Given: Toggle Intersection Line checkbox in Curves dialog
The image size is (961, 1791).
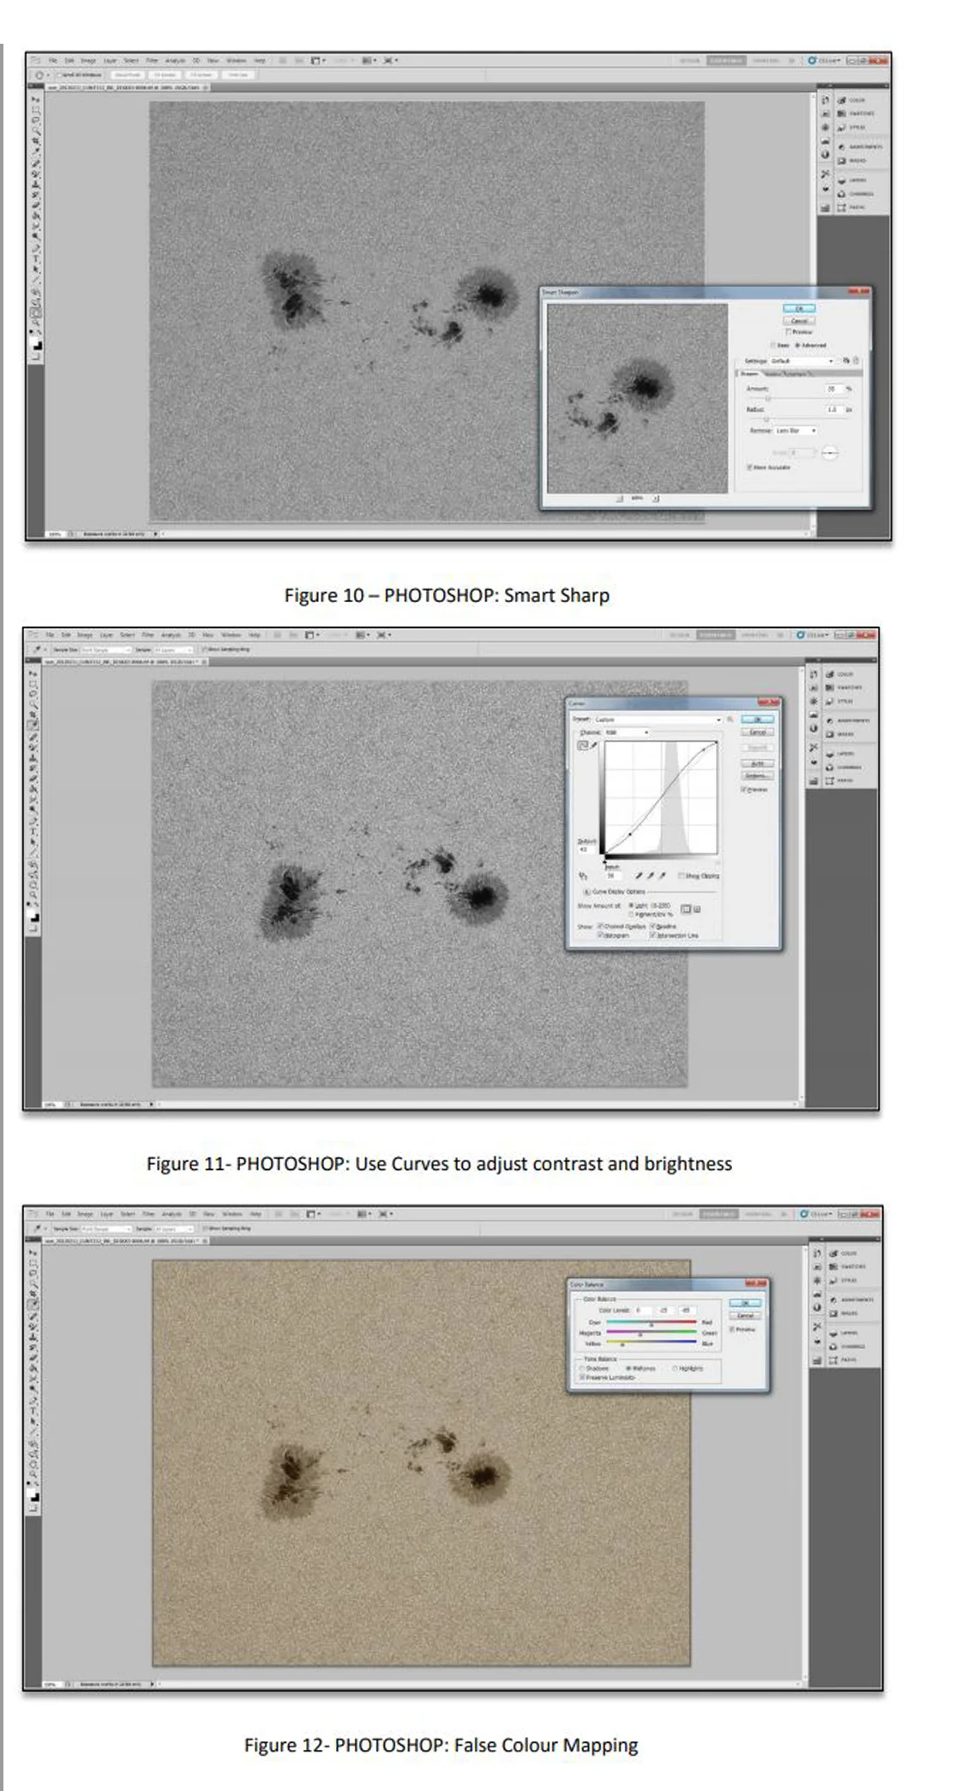Looking at the screenshot, I should point(652,935).
